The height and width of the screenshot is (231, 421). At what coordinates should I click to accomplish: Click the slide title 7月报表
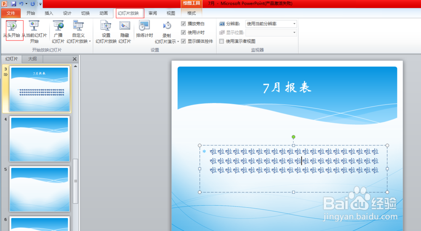pyautogui.click(x=287, y=88)
